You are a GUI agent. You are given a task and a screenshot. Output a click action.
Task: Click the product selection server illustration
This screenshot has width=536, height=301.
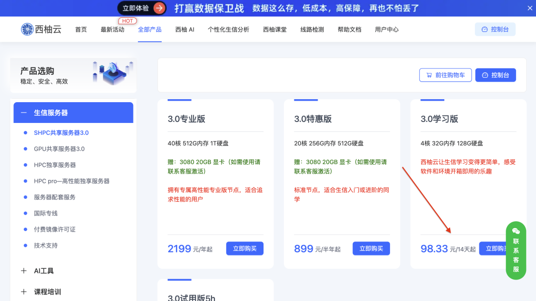click(113, 73)
